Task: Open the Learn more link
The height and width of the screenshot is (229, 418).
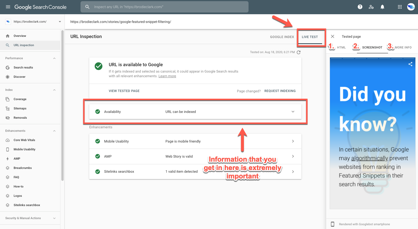Action: pyautogui.click(x=167, y=76)
